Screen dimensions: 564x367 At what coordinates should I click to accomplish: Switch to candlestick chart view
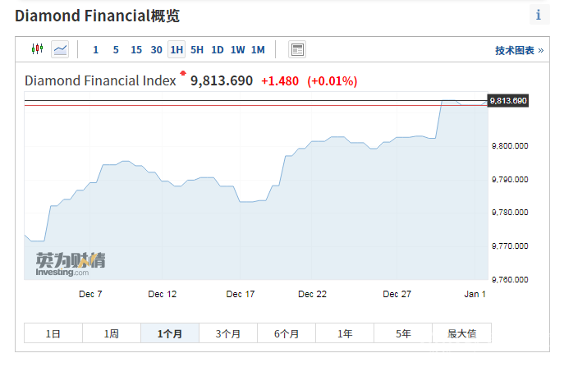[36, 49]
